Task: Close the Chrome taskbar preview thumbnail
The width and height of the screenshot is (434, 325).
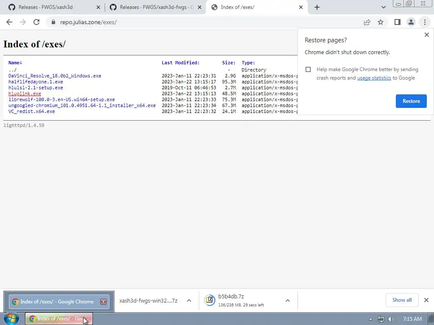Action: [x=103, y=302]
